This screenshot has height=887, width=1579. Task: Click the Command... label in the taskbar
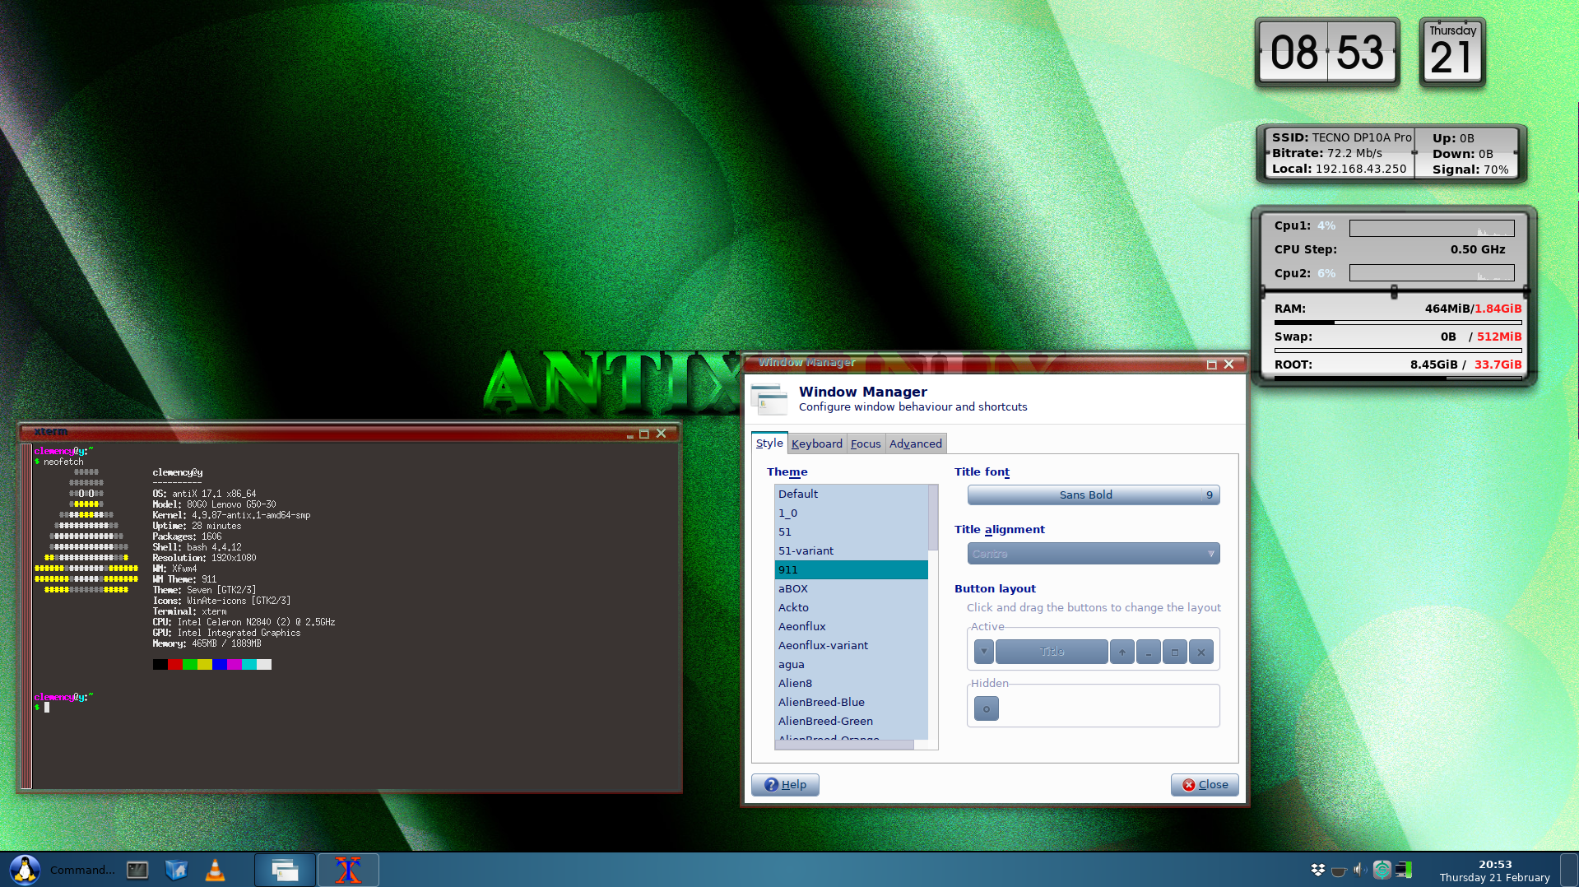[x=82, y=870]
